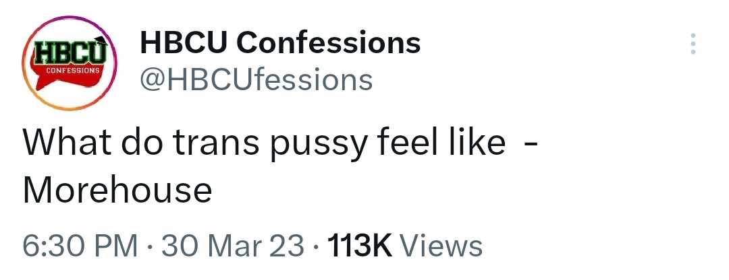Viewport: 729px width, 280px height.
Task: Open the three-dot more options menu
Action: [692, 44]
